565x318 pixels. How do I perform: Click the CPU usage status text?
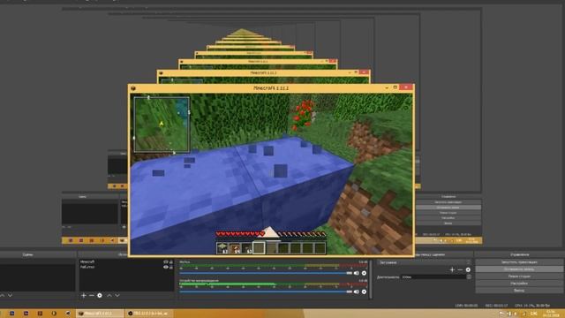click(532, 306)
